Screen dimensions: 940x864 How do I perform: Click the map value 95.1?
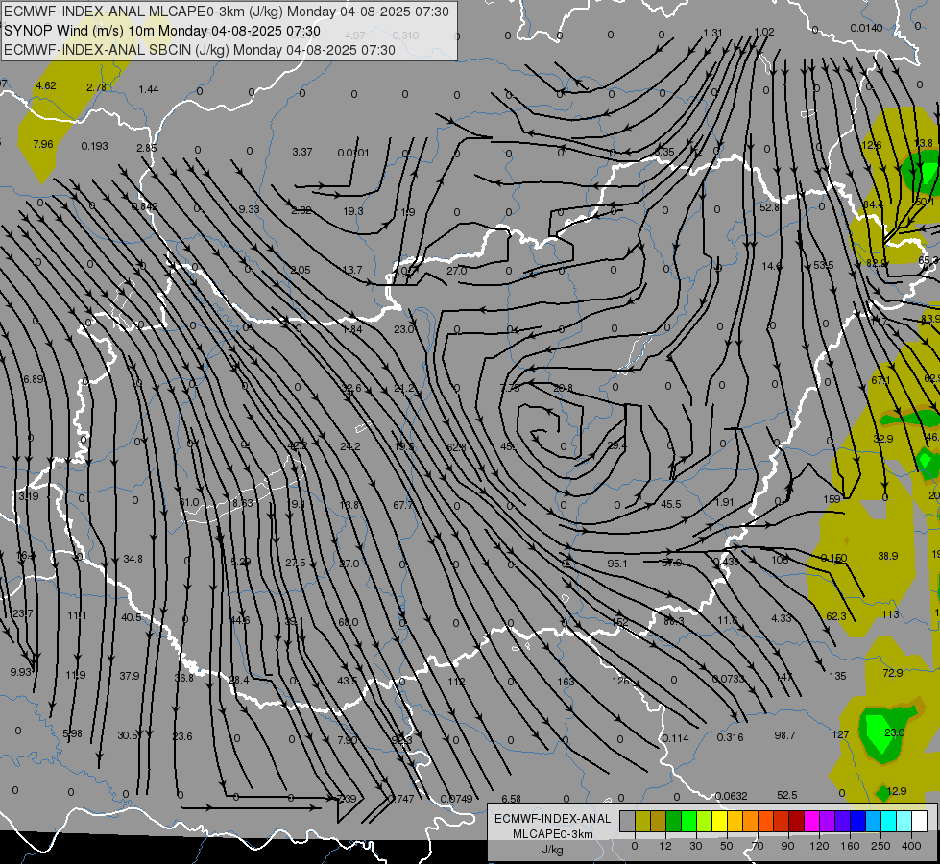coord(616,564)
